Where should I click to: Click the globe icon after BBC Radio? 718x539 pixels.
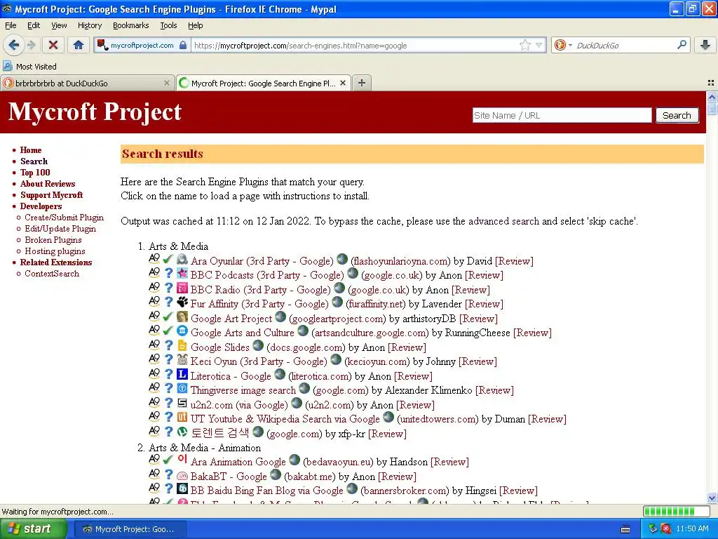(339, 288)
